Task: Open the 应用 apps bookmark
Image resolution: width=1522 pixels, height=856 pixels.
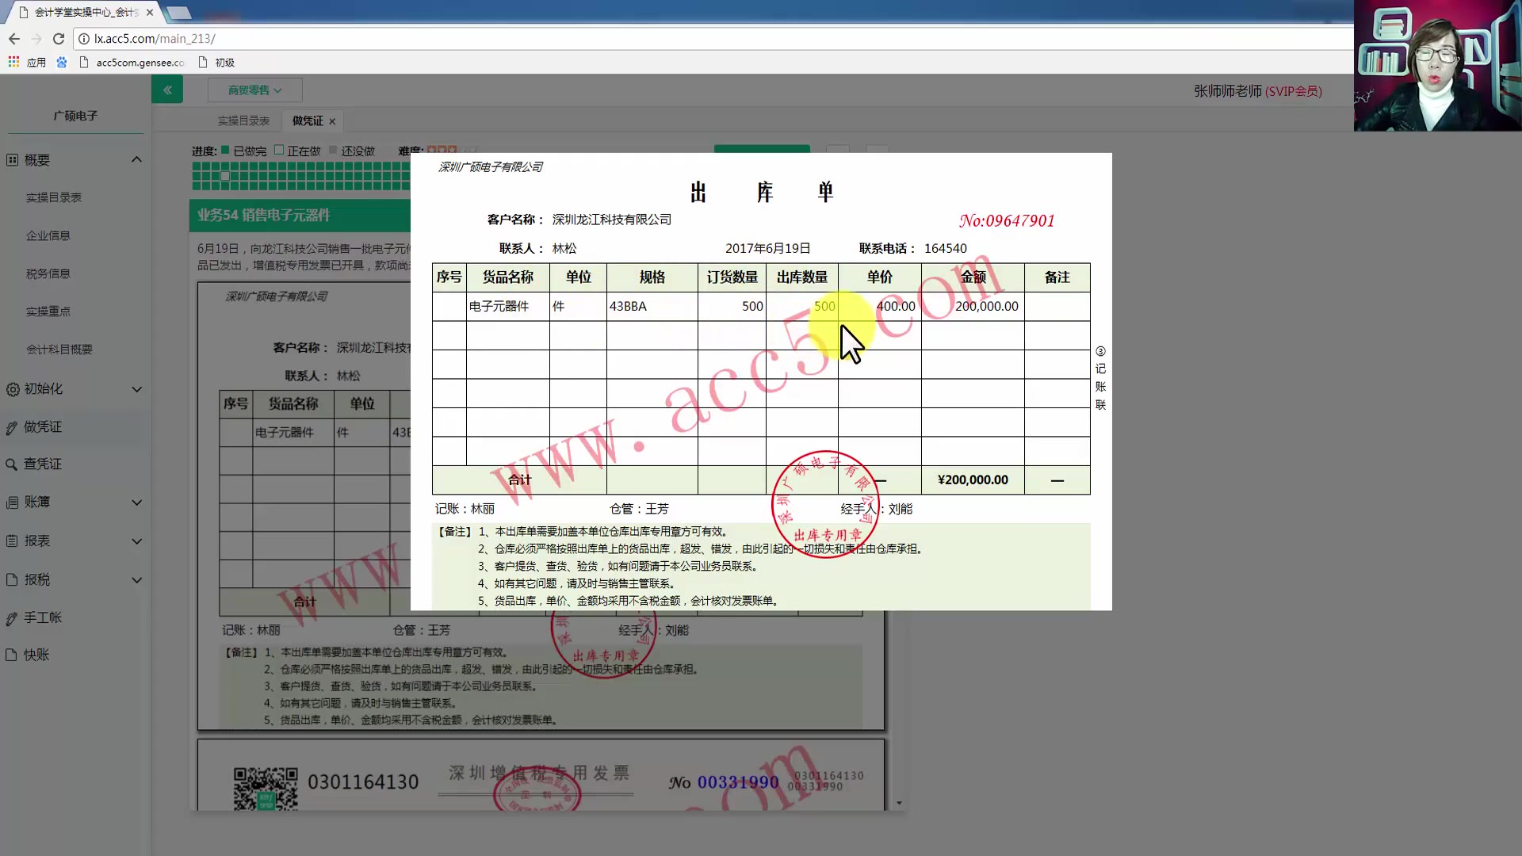Action: pyautogui.click(x=27, y=62)
